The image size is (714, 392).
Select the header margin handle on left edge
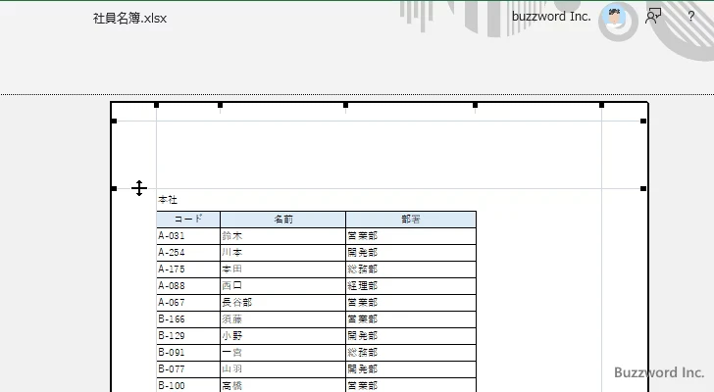(x=114, y=121)
